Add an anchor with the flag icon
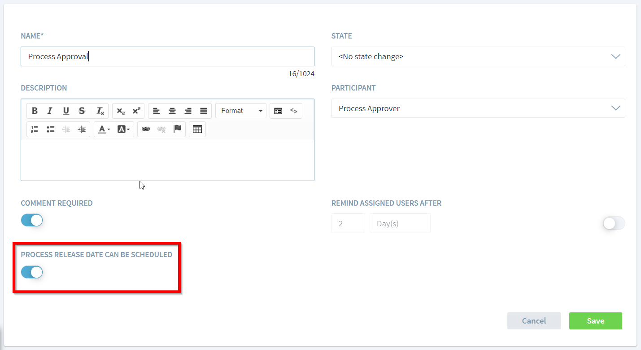Screen dimensions: 641x350 178,130
